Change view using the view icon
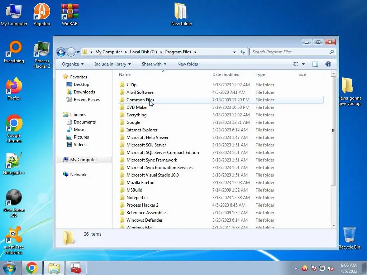The height and width of the screenshot is (275, 367). click(x=296, y=64)
